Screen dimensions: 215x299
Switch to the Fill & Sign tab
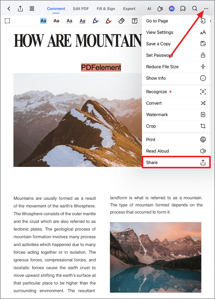pos(106,9)
